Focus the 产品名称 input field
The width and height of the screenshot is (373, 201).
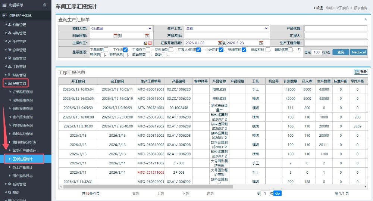click(x=227, y=35)
